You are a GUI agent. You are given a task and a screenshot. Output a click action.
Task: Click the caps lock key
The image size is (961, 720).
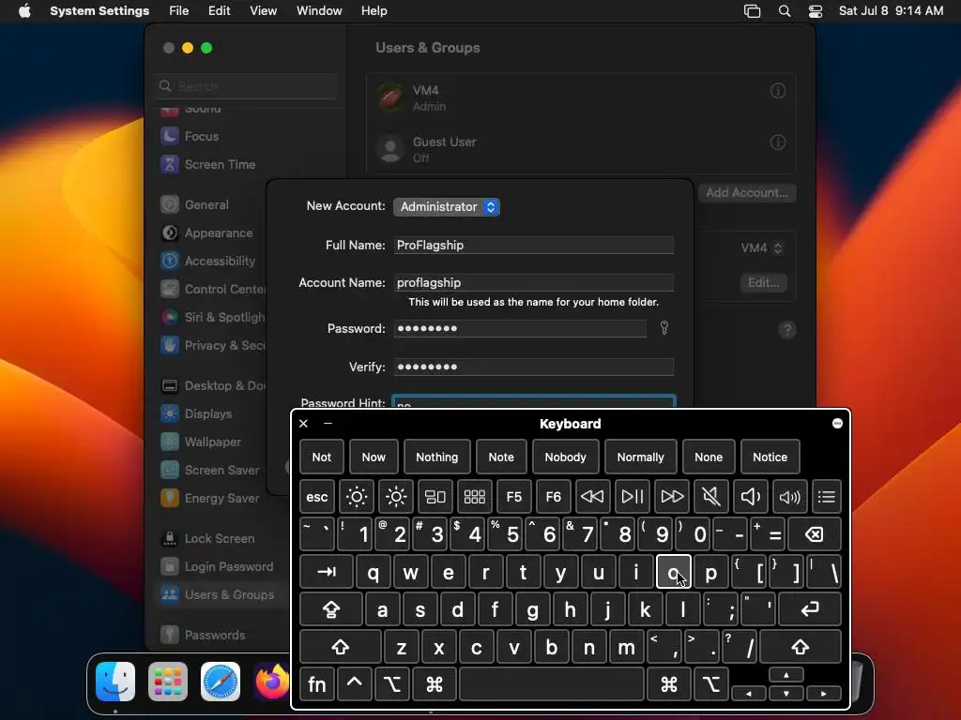click(331, 609)
